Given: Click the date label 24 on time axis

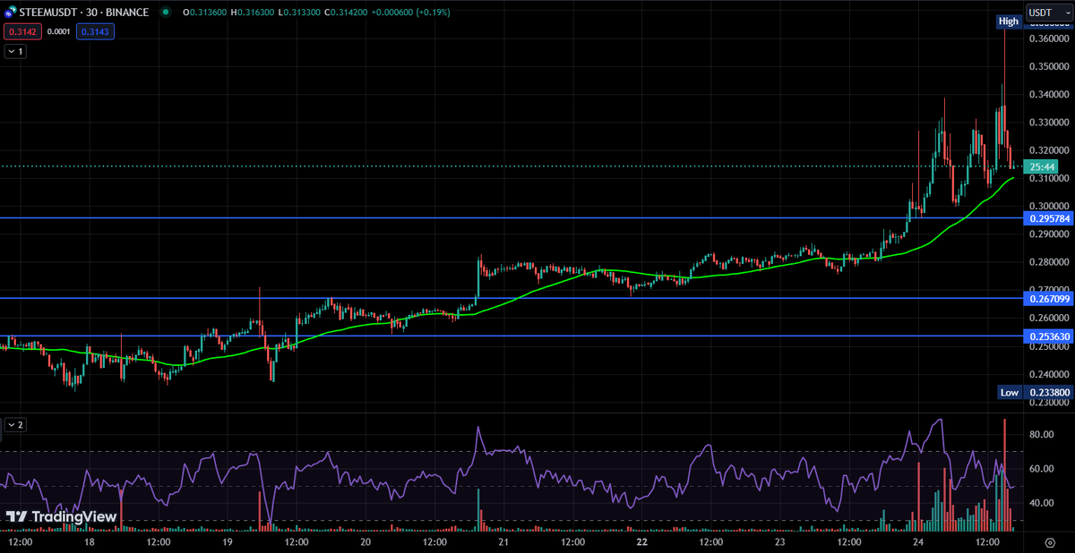Looking at the screenshot, I should tap(918, 542).
